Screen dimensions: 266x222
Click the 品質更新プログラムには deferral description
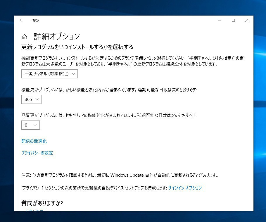click(109, 116)
